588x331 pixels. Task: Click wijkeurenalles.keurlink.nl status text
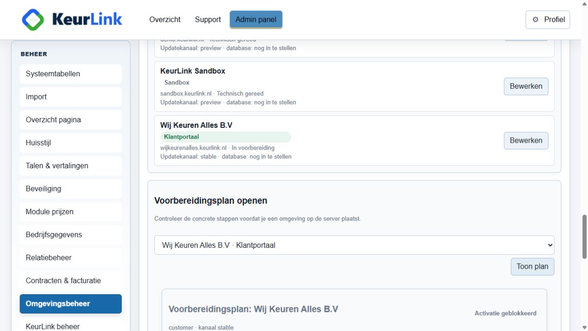(x=218, y=148)
